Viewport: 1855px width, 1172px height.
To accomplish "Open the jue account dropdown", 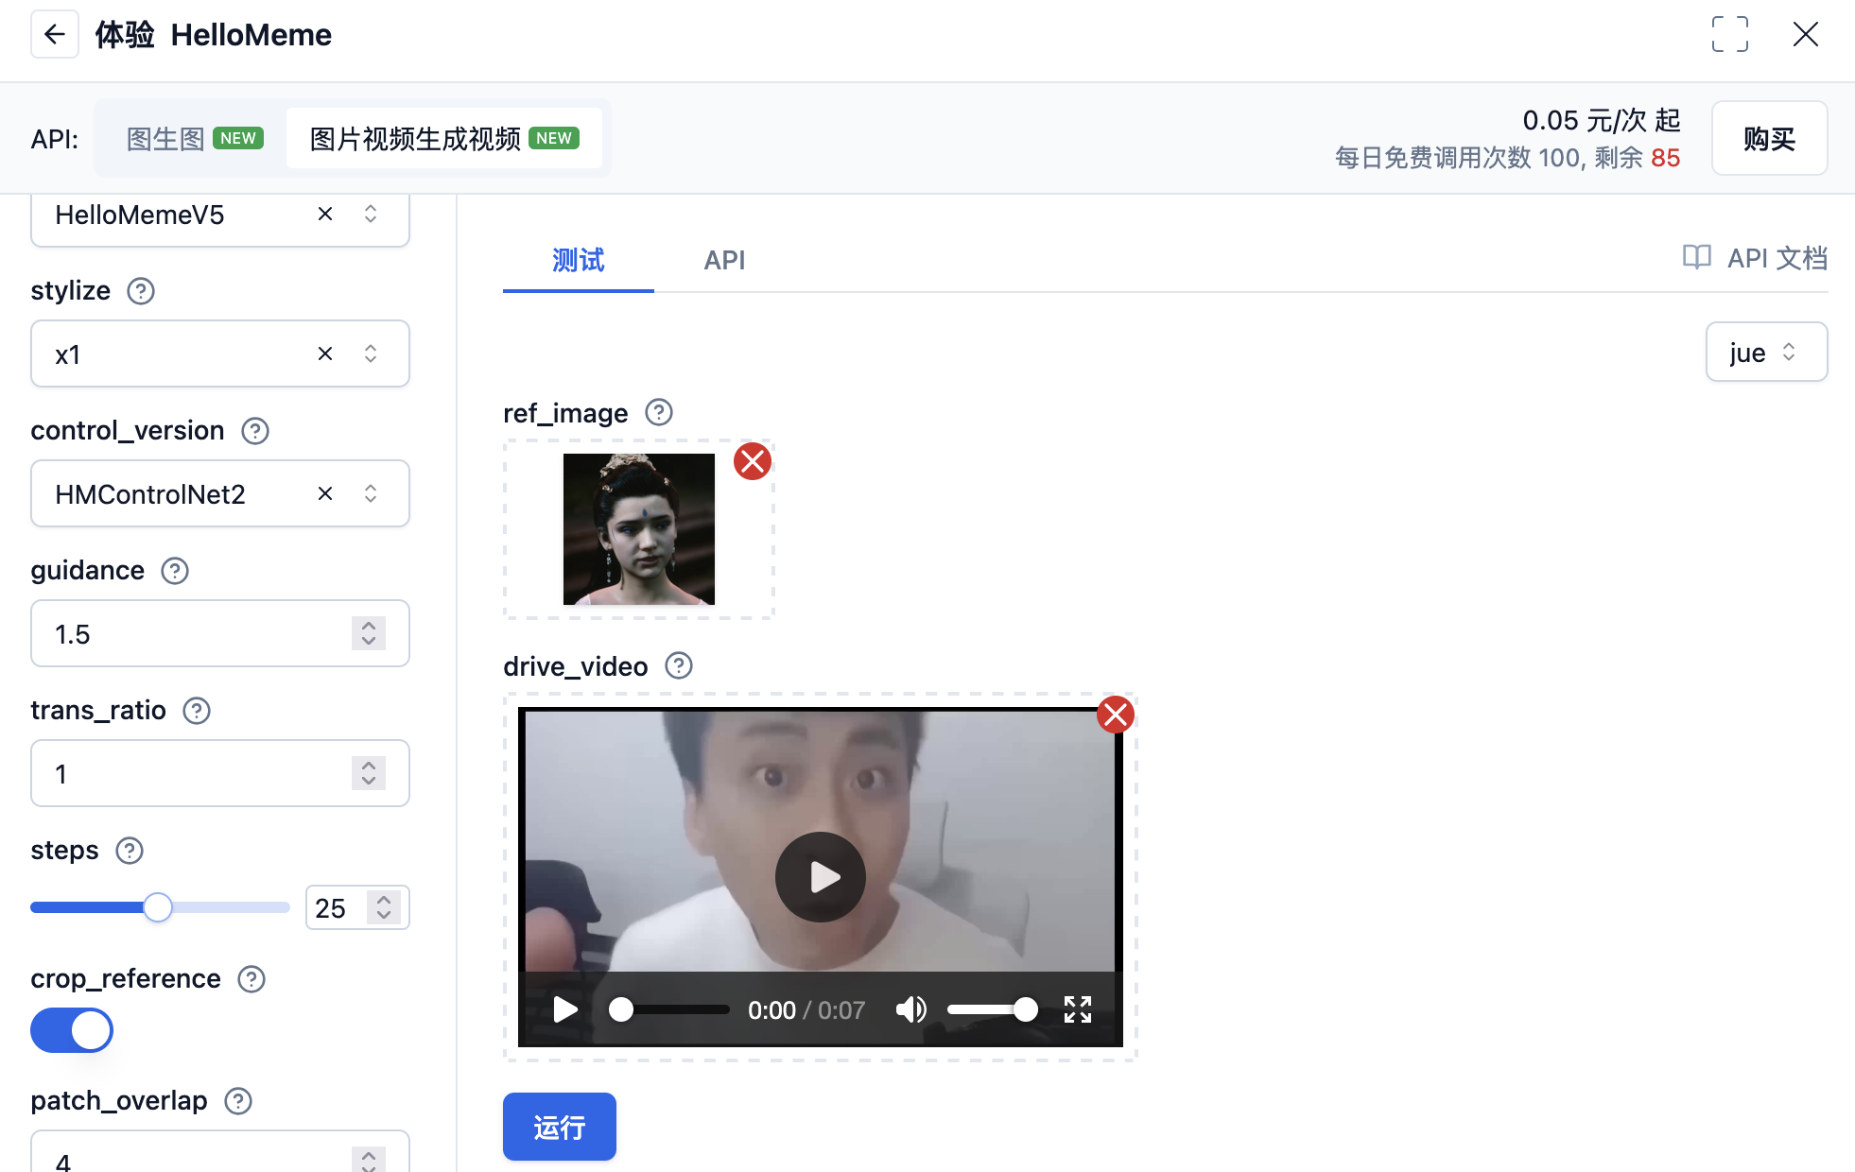I will (1765, 352).
